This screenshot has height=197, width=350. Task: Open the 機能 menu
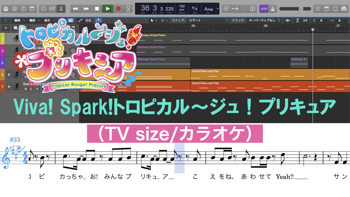(34, 20)
